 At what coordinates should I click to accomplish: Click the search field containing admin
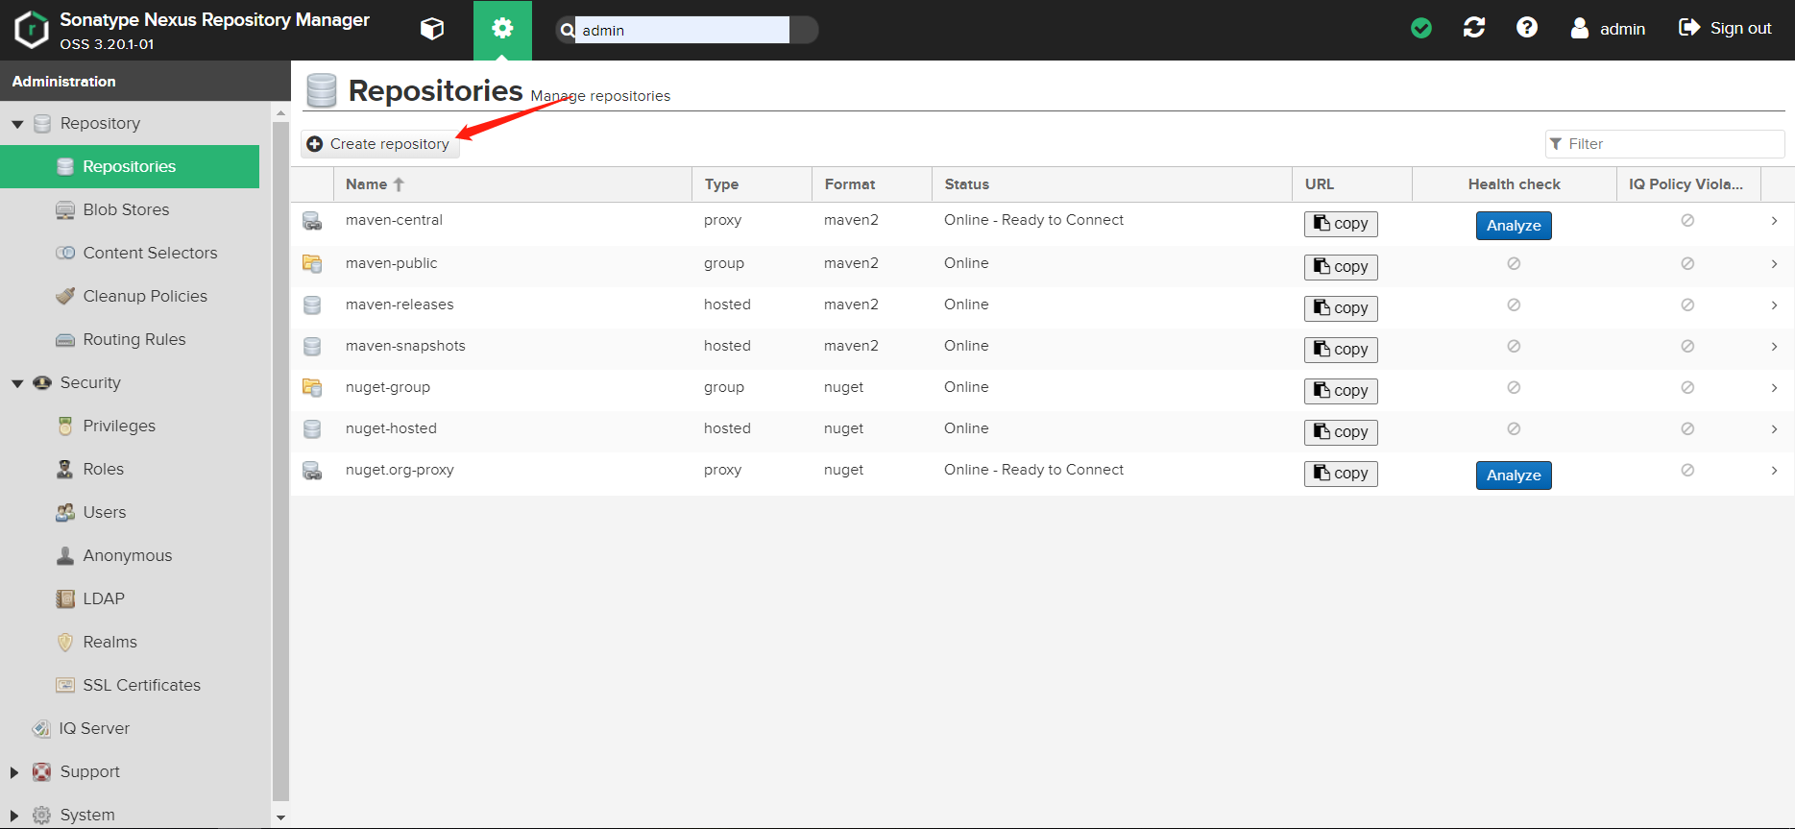coord(683,30)
